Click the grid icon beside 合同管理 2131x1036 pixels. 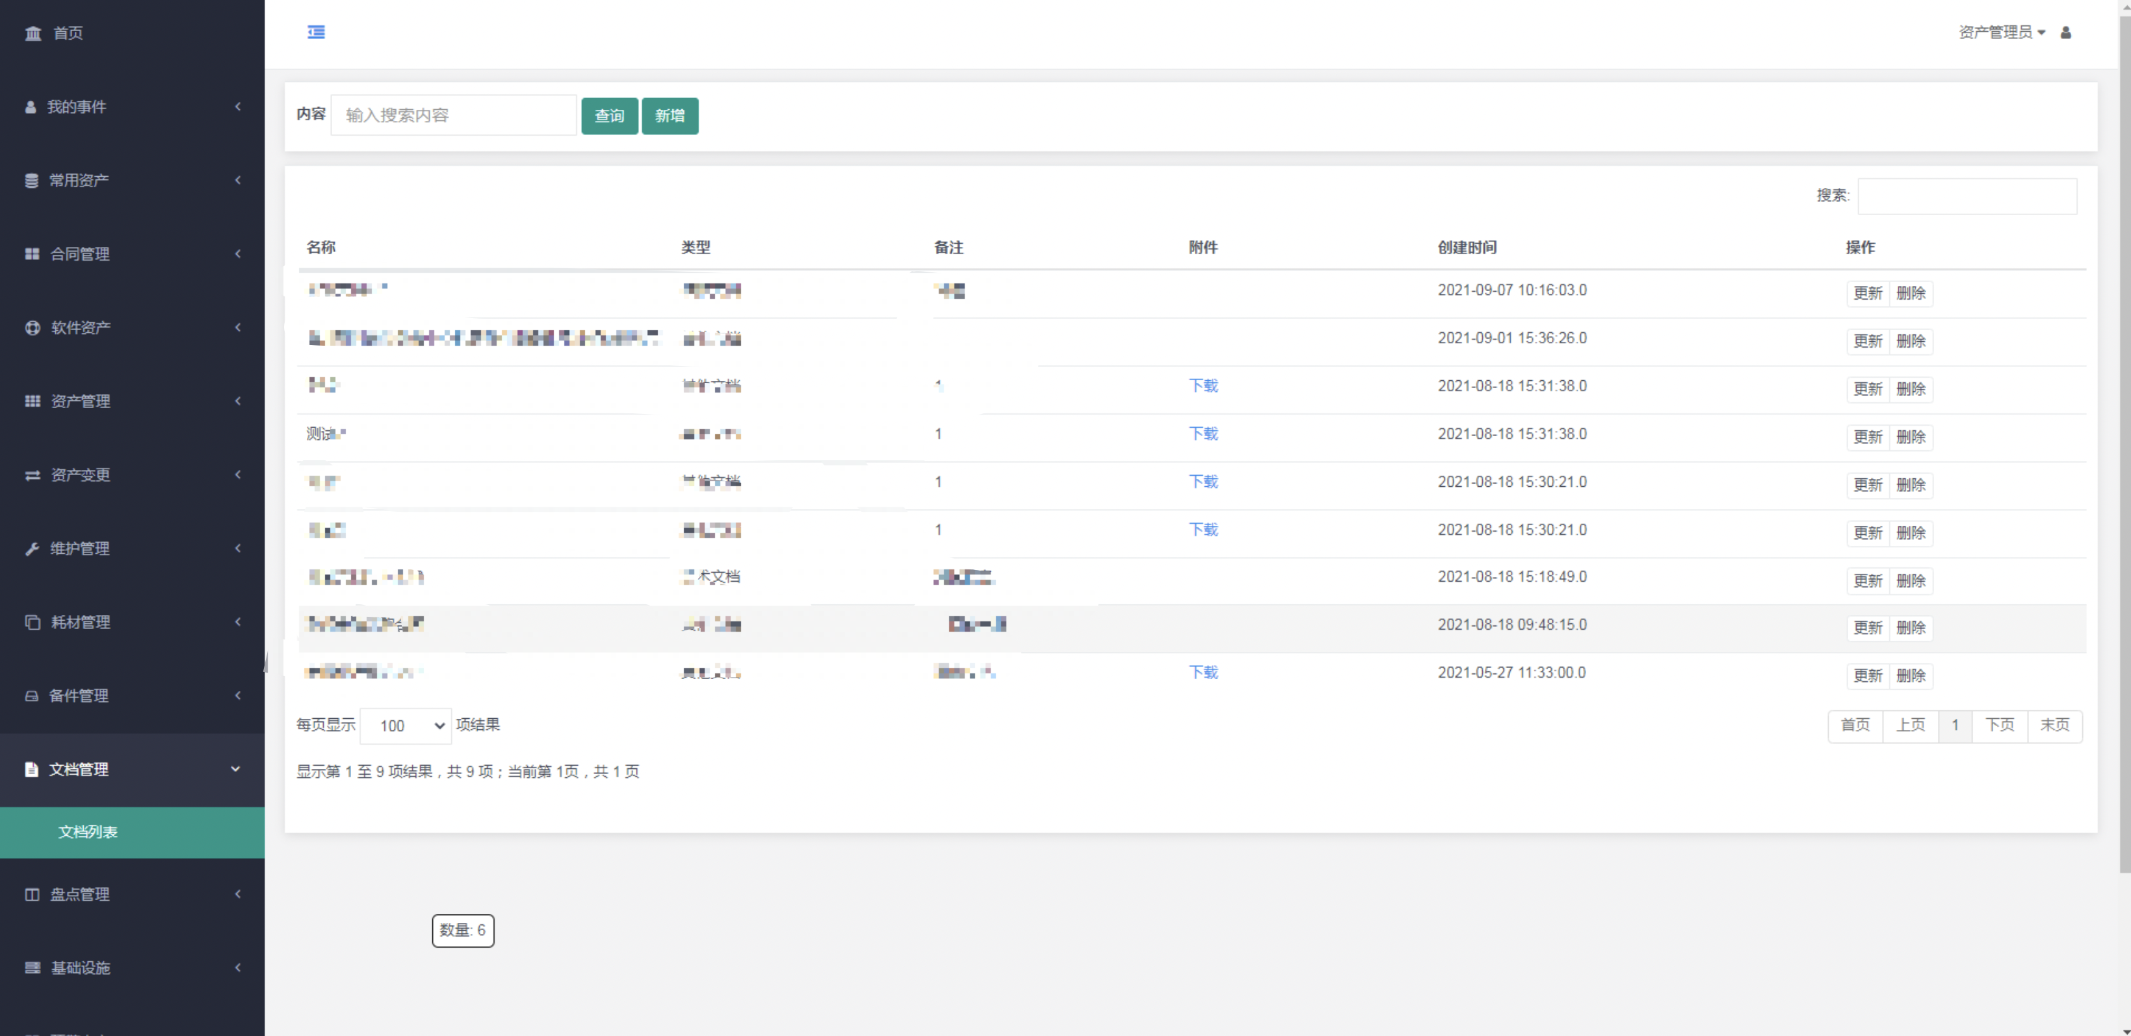tap(33, 254)
